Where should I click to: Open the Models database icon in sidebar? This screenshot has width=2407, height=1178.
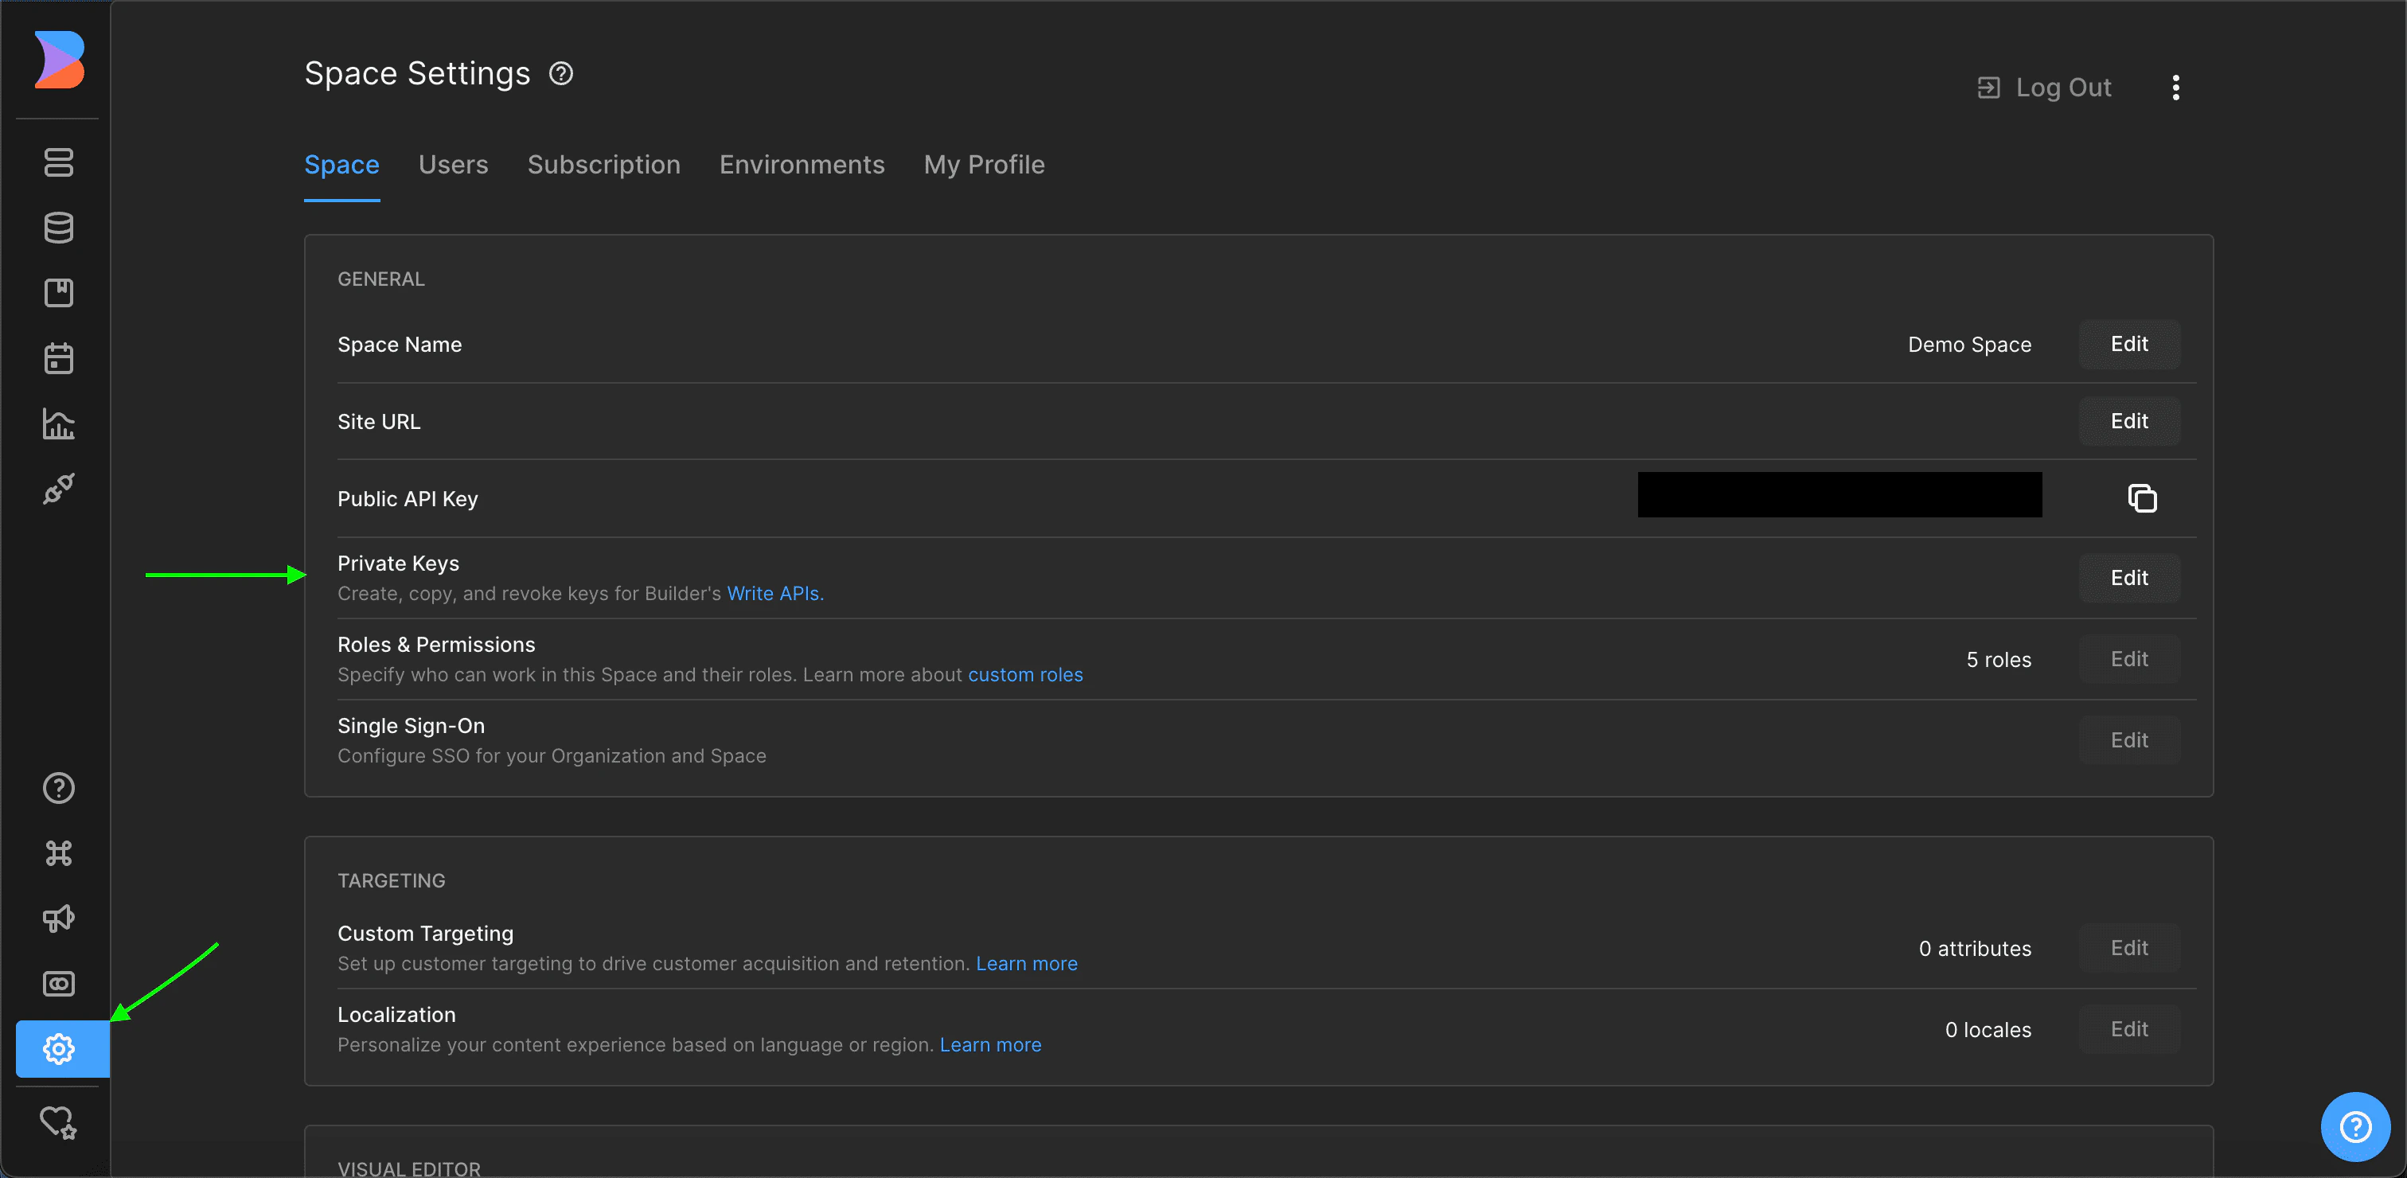[59, 228]
